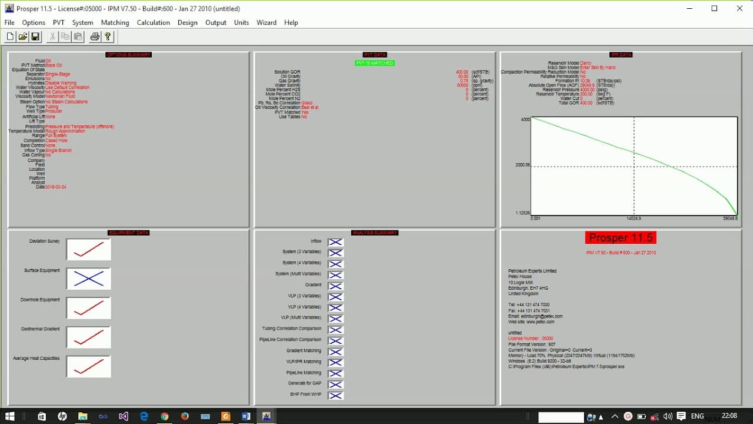Open the Downhole Equipment checkmark thumbnail
This screenshot has width=753, height=424.
[x=88, y=308]
